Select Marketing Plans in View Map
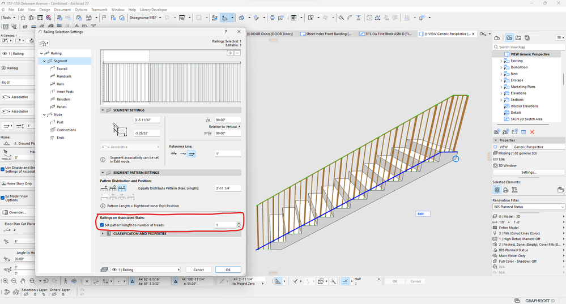The width and height of the screenshot is (566, 304). tap(523, 87)
